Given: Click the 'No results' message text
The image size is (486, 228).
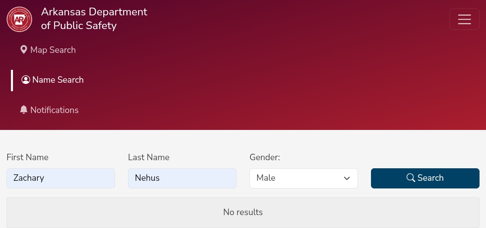Looking at the screenshot, I should [x=243, y=212].
